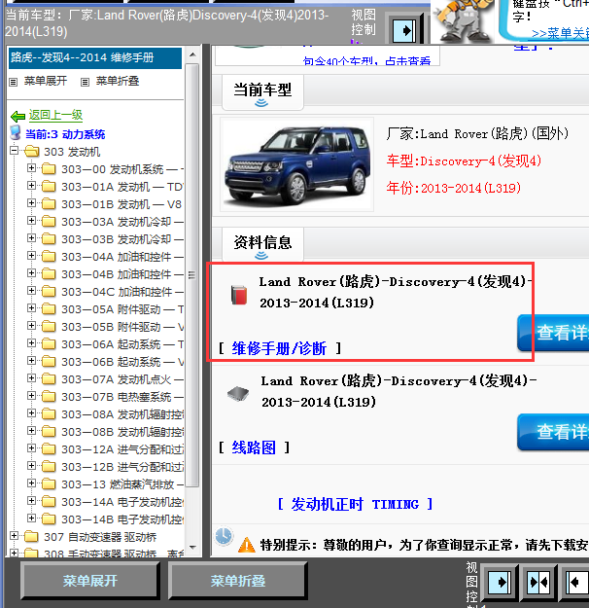
Task: Click the red book manual icon
Action: [239, 295]
